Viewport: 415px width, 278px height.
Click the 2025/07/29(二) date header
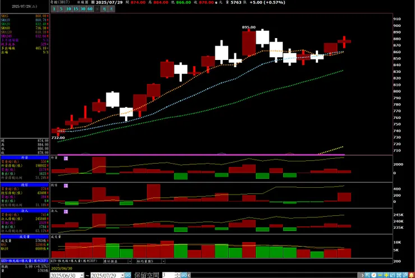(25, 6)
